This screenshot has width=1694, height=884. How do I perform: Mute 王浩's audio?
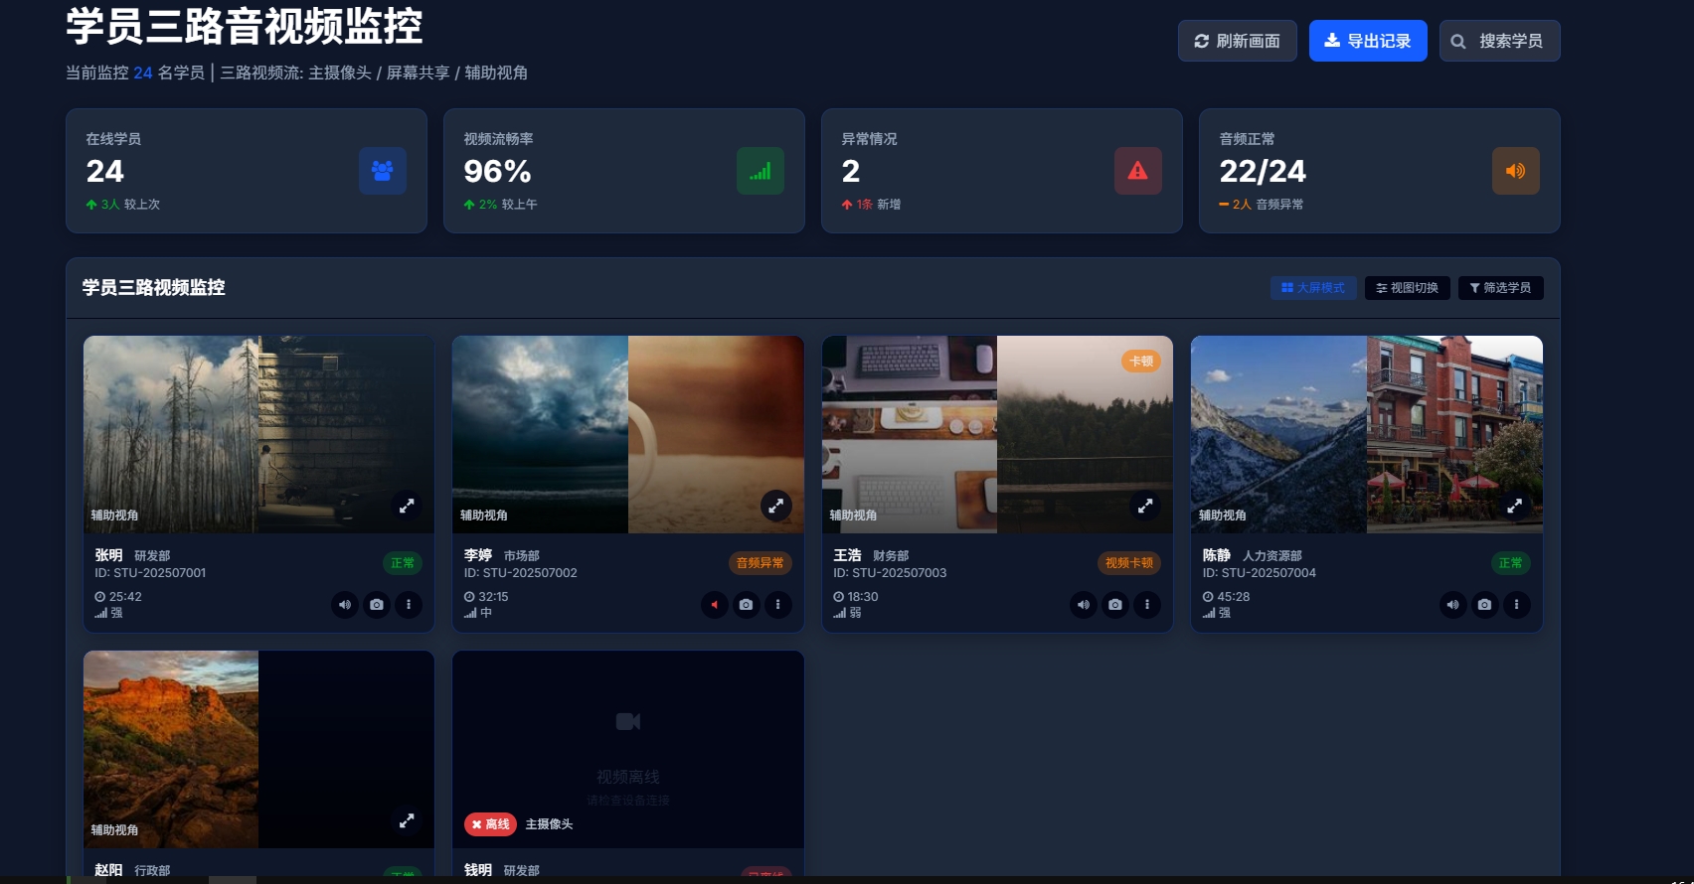tap(1084, 604)
